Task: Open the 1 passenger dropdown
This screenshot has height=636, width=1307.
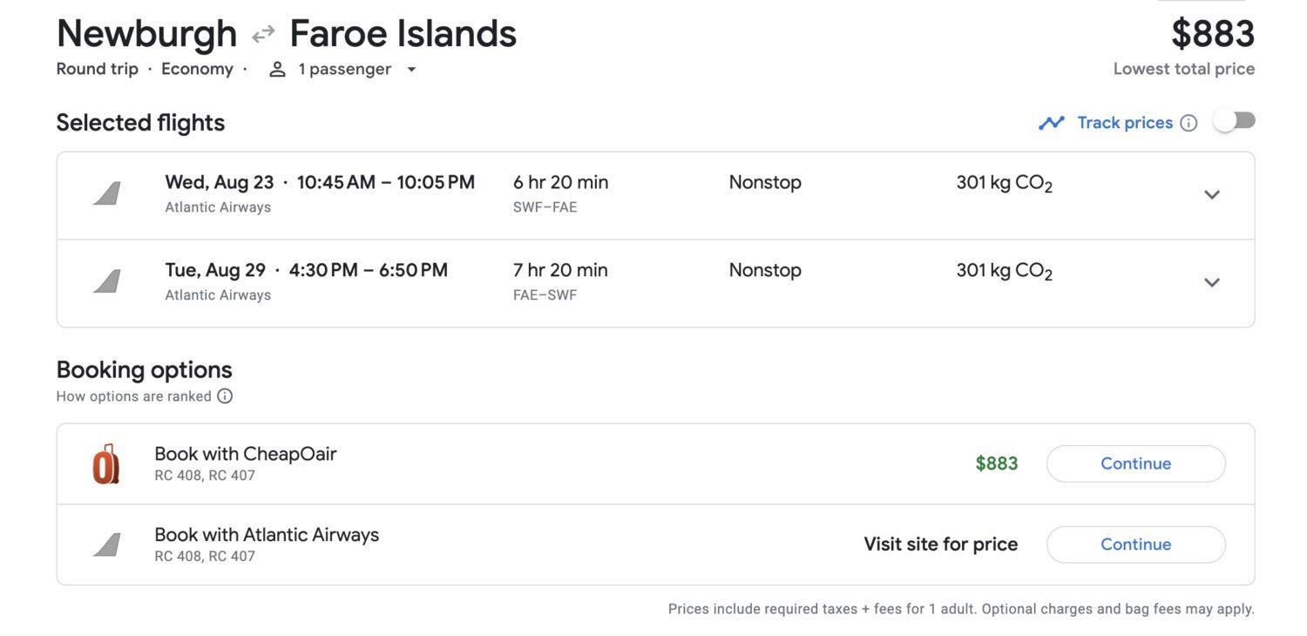Action: (x=411, y=69)
